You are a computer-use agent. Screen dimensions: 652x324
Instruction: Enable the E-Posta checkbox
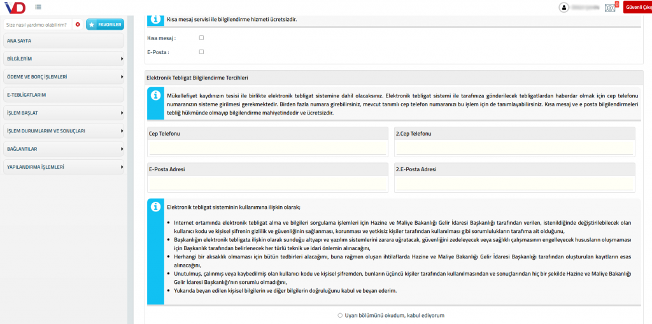201,52
